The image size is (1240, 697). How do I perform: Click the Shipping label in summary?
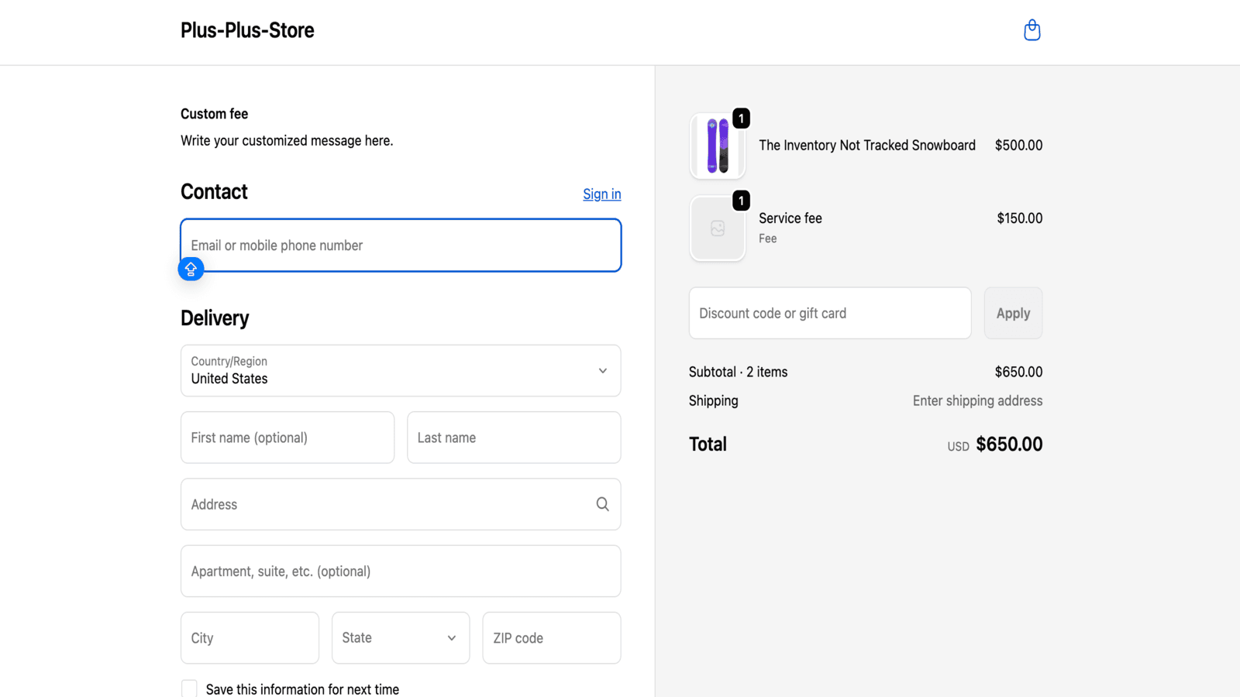[x=714, y=401]
